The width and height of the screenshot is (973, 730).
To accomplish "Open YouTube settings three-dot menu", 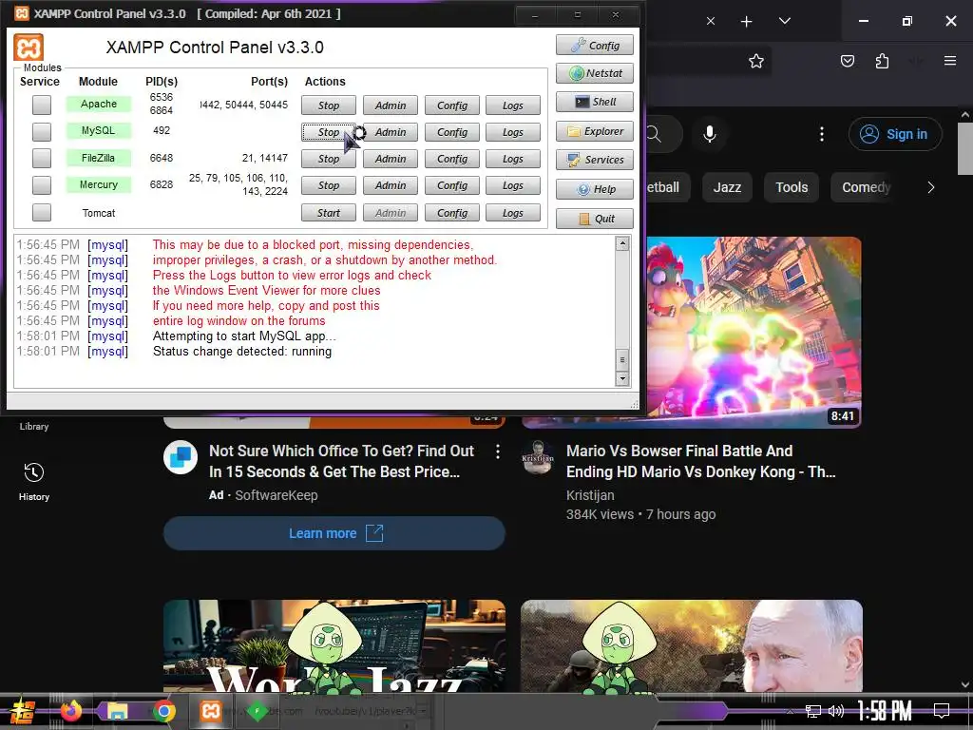I will (x=822, y=134).
